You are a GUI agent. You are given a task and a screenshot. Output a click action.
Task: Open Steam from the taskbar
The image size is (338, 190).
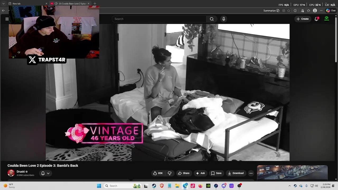[154, 186]
